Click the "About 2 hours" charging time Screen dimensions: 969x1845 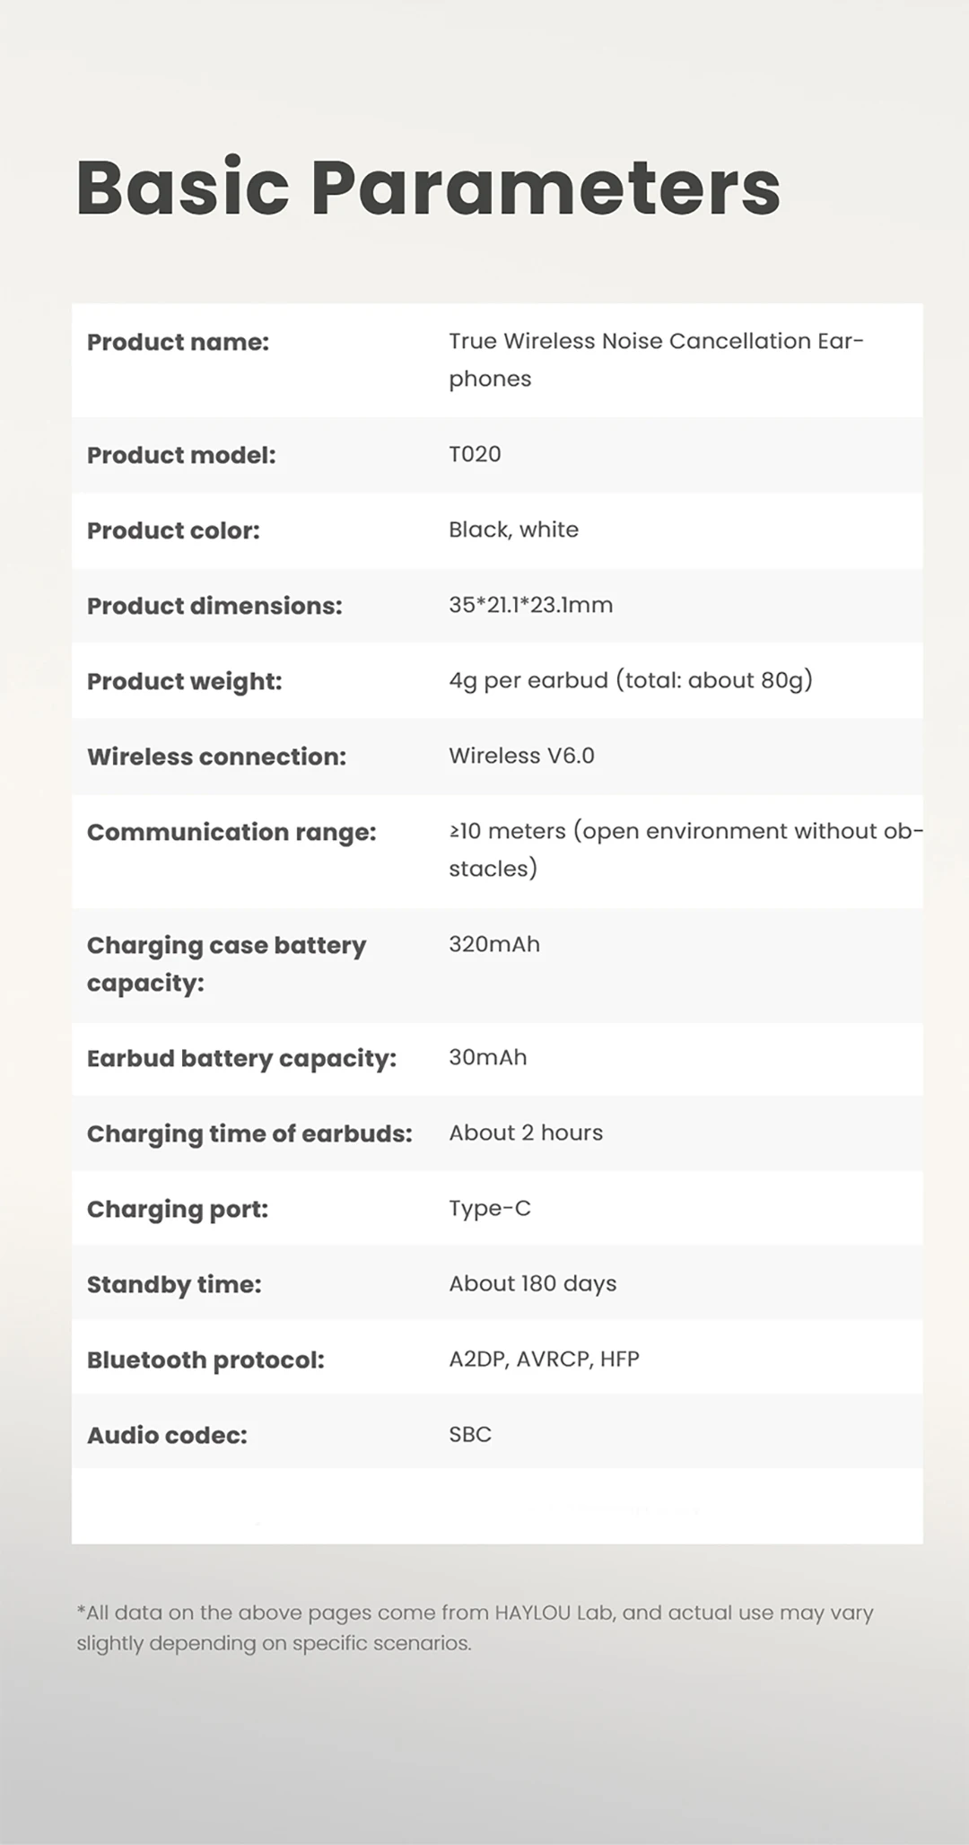pos(526,1132)
